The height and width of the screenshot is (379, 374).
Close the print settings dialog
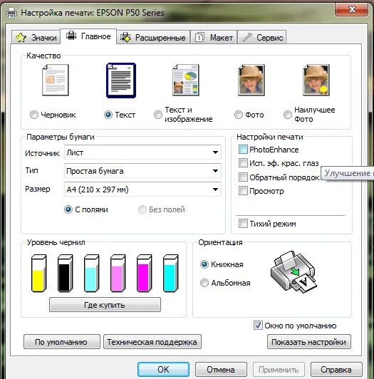pos(352,10)
